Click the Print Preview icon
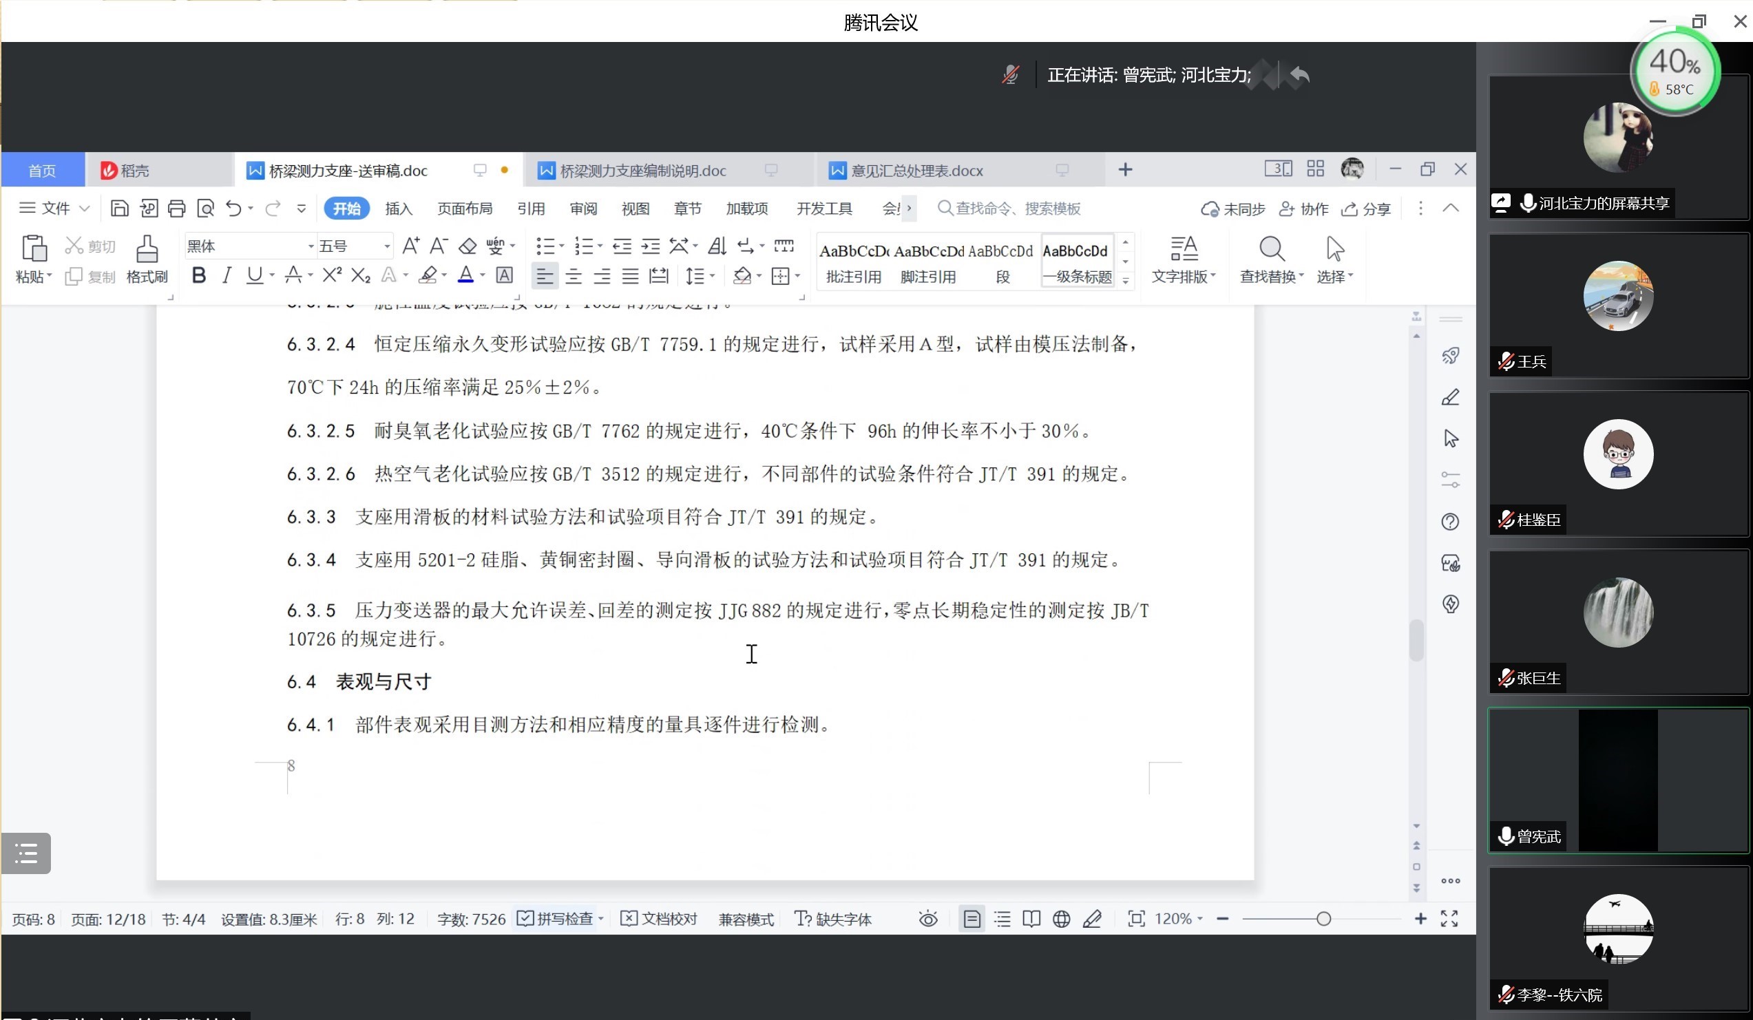The width and height of the screenshot is (1753, 1020). (205, 209)
